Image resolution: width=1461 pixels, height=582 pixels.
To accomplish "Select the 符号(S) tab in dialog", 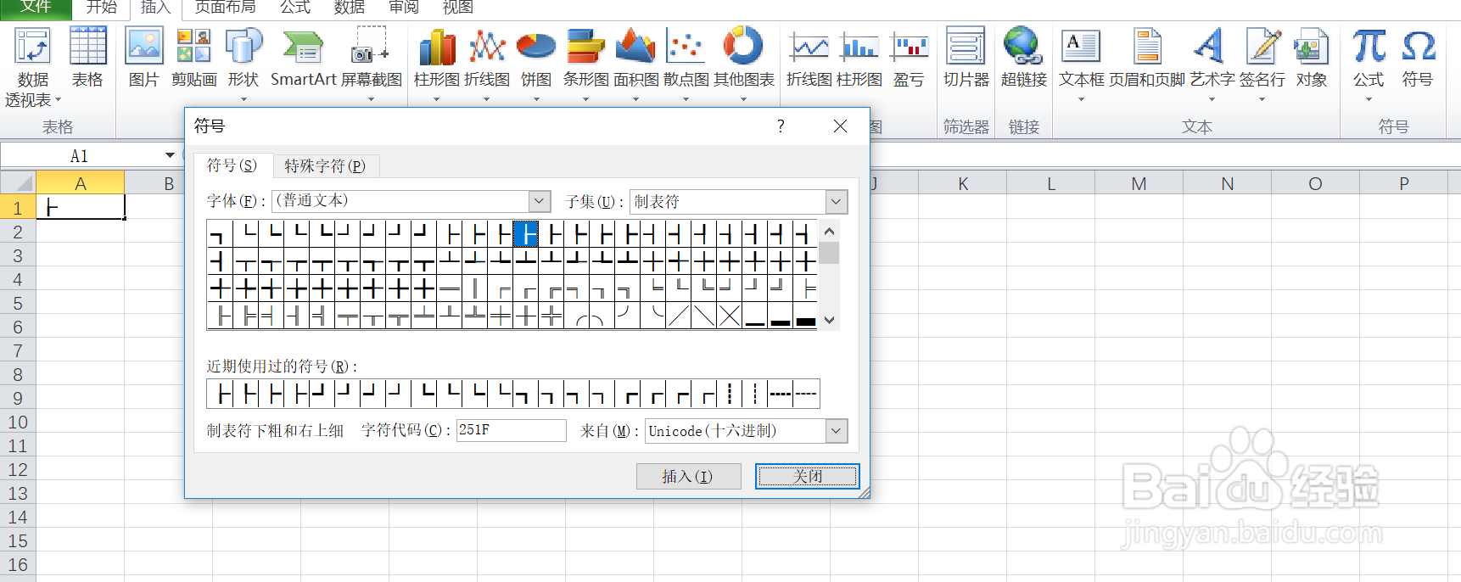I will (x=232, y=165).
